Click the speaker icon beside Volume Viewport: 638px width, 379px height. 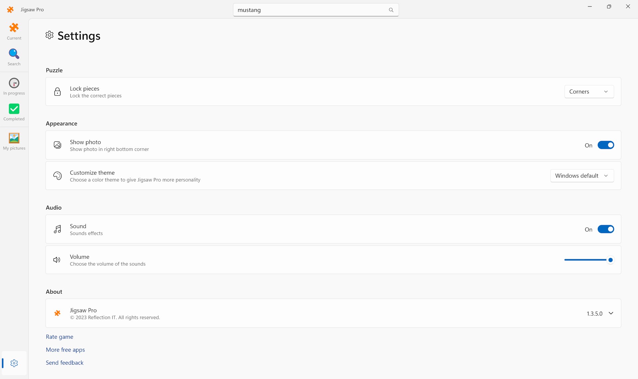[57, 260]
